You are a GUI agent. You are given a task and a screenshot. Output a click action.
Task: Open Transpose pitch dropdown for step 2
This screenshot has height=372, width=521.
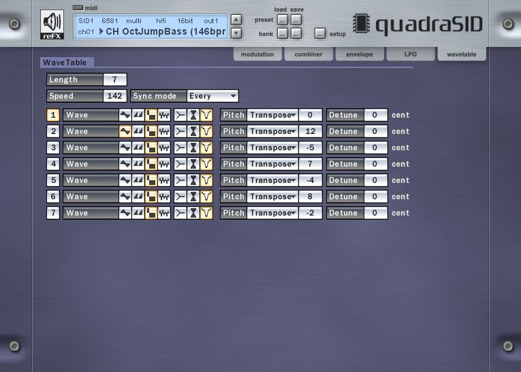pyautogui.click(x=272, y=131)
